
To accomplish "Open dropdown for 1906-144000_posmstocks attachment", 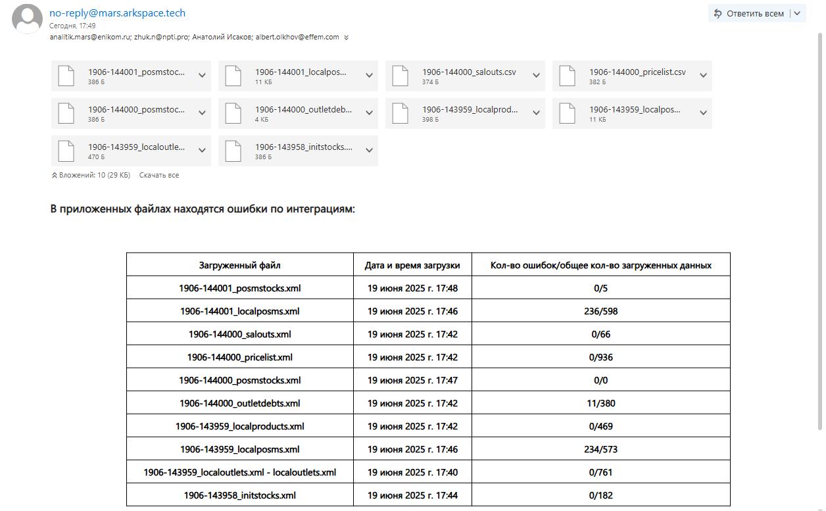I will click(x=202, y=113).
